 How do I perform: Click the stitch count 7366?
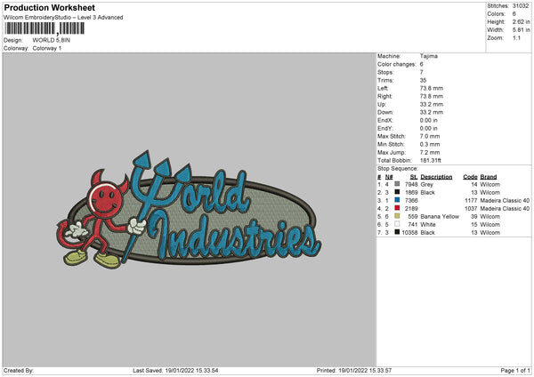(411, 200)
